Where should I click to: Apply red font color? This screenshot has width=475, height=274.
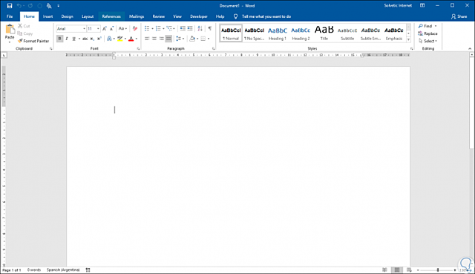(x=131, y=39)
